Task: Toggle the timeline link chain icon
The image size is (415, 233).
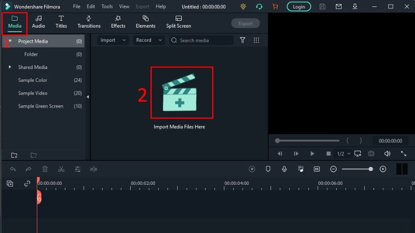Action: pos(27,183)
